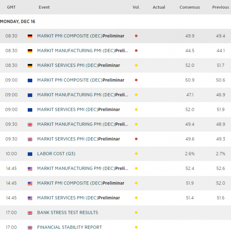Open German 08:30 Markit PMI Composite event

81,36
